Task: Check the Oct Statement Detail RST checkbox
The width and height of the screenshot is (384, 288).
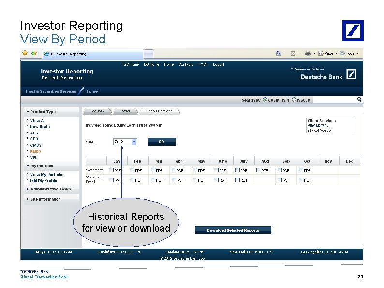Action: click(301, 180)
